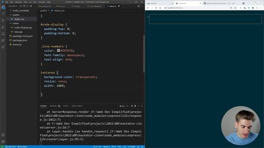Click the New File icon in the Explorer header
264x148 pixels.
21,6
